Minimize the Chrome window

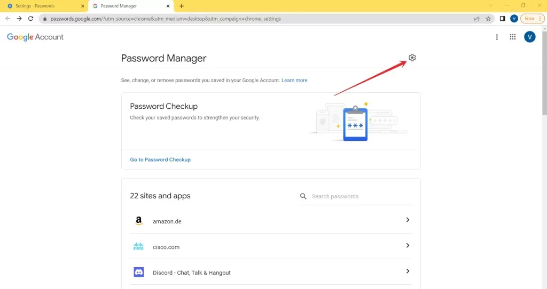tap(506, 5)
